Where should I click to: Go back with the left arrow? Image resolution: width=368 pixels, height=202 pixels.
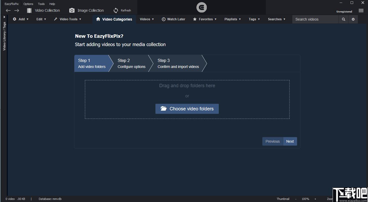click(x=8, y=10)
